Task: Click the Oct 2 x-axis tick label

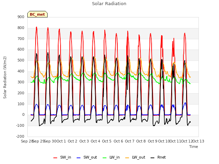Action: 73,141
